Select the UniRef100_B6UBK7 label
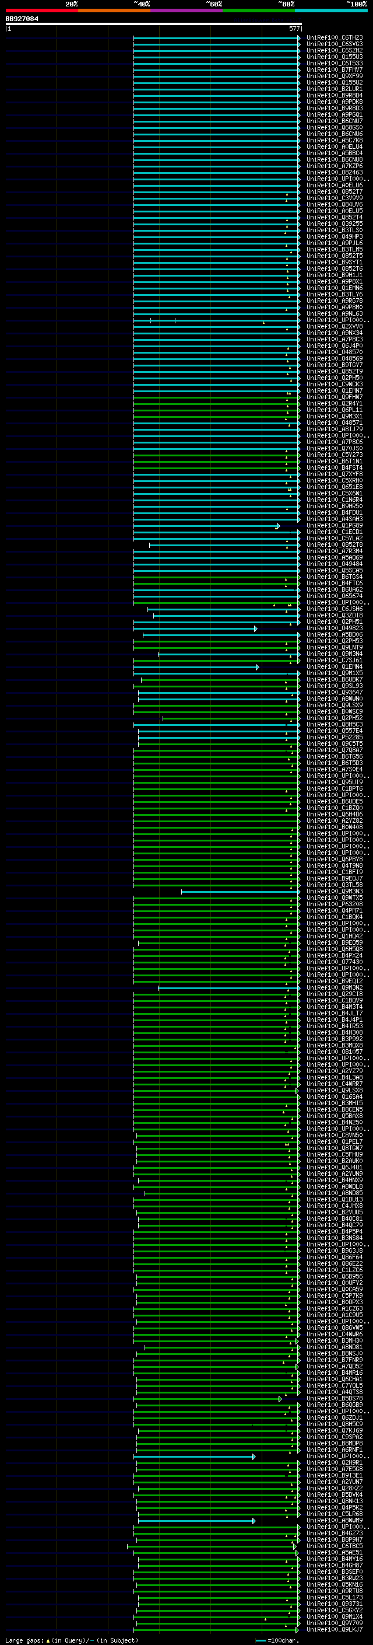The height and width of the screenshot is (1645, 373). tap(334, 680)
